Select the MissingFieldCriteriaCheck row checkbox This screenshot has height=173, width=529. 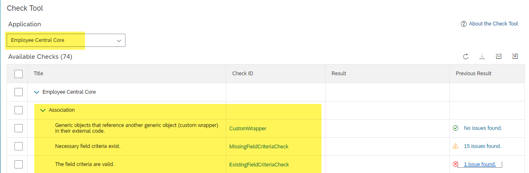click(19, 146)
